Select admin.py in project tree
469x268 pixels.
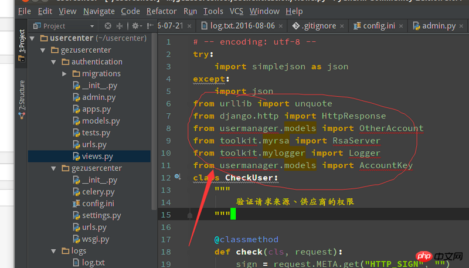[98, 97]
